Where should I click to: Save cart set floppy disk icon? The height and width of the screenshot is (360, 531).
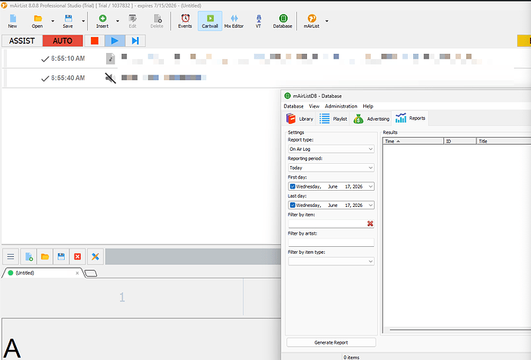61,257
